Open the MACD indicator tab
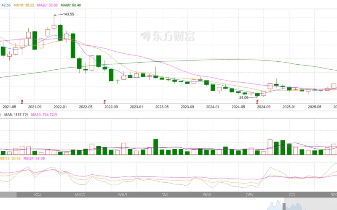 coord(80,195)
